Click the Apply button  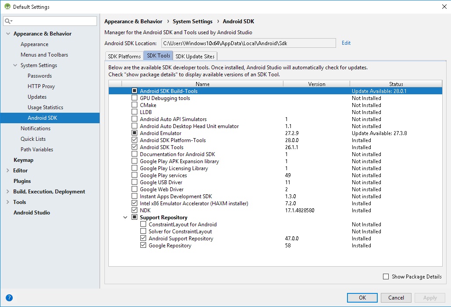click(x=430, y=298)
